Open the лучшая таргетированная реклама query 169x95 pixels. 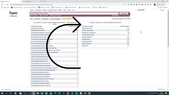(40, 72)
